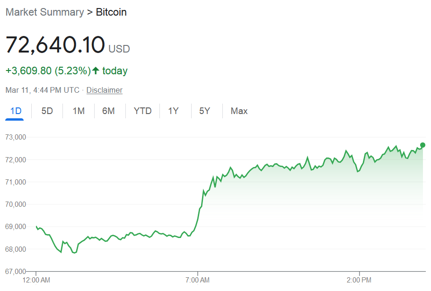The width and height of the screenshot is (431, 291).
Task: Click the 12:00 AM axis marker
Action: tap(36, 280)
